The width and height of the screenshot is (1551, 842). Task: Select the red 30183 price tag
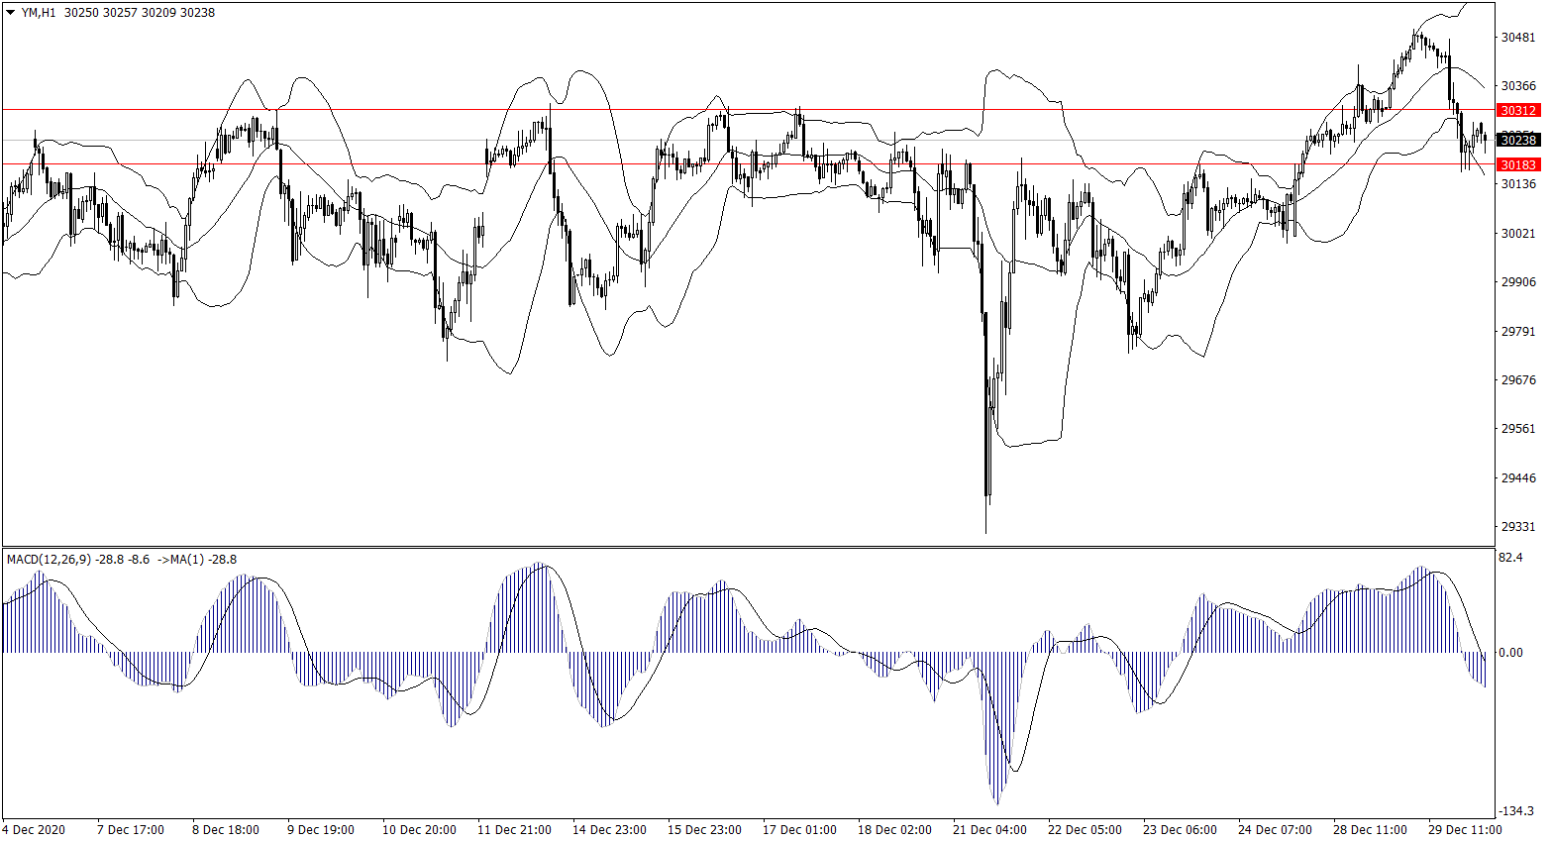[x=1517, y=164]
